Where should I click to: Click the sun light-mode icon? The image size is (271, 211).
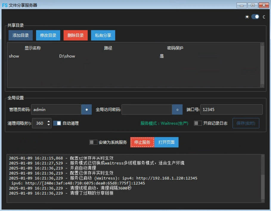[x=247, y=17]
